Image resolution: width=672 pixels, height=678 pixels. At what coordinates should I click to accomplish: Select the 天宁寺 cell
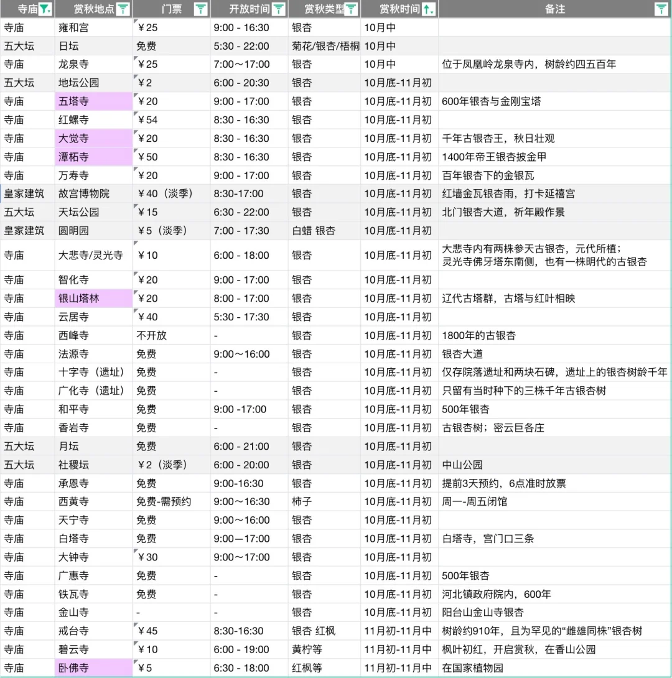coord(93,521)
